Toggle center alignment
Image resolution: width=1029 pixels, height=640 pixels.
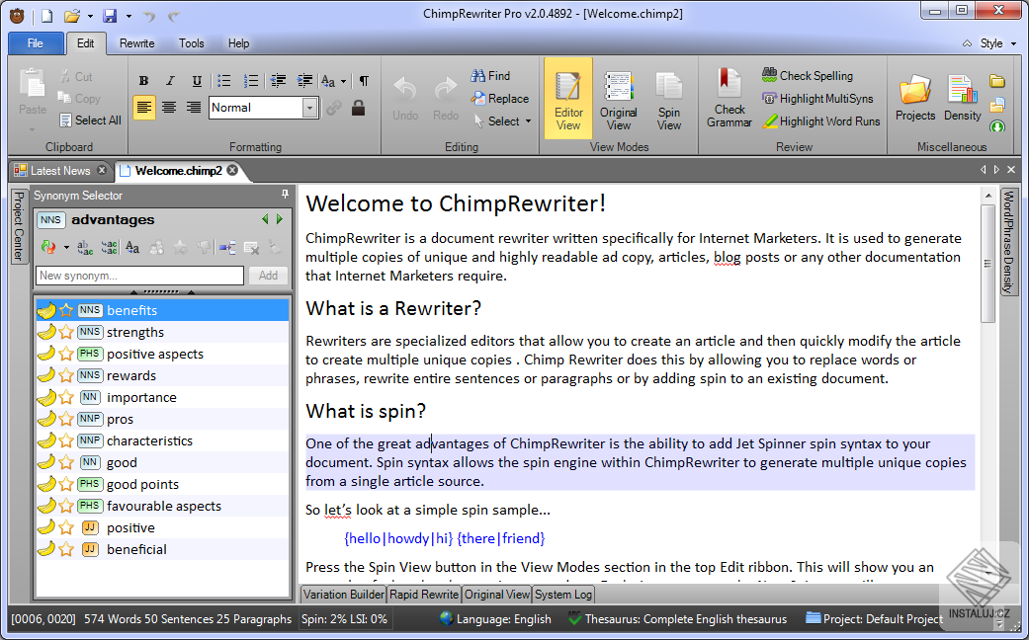(x=169, y=108)
